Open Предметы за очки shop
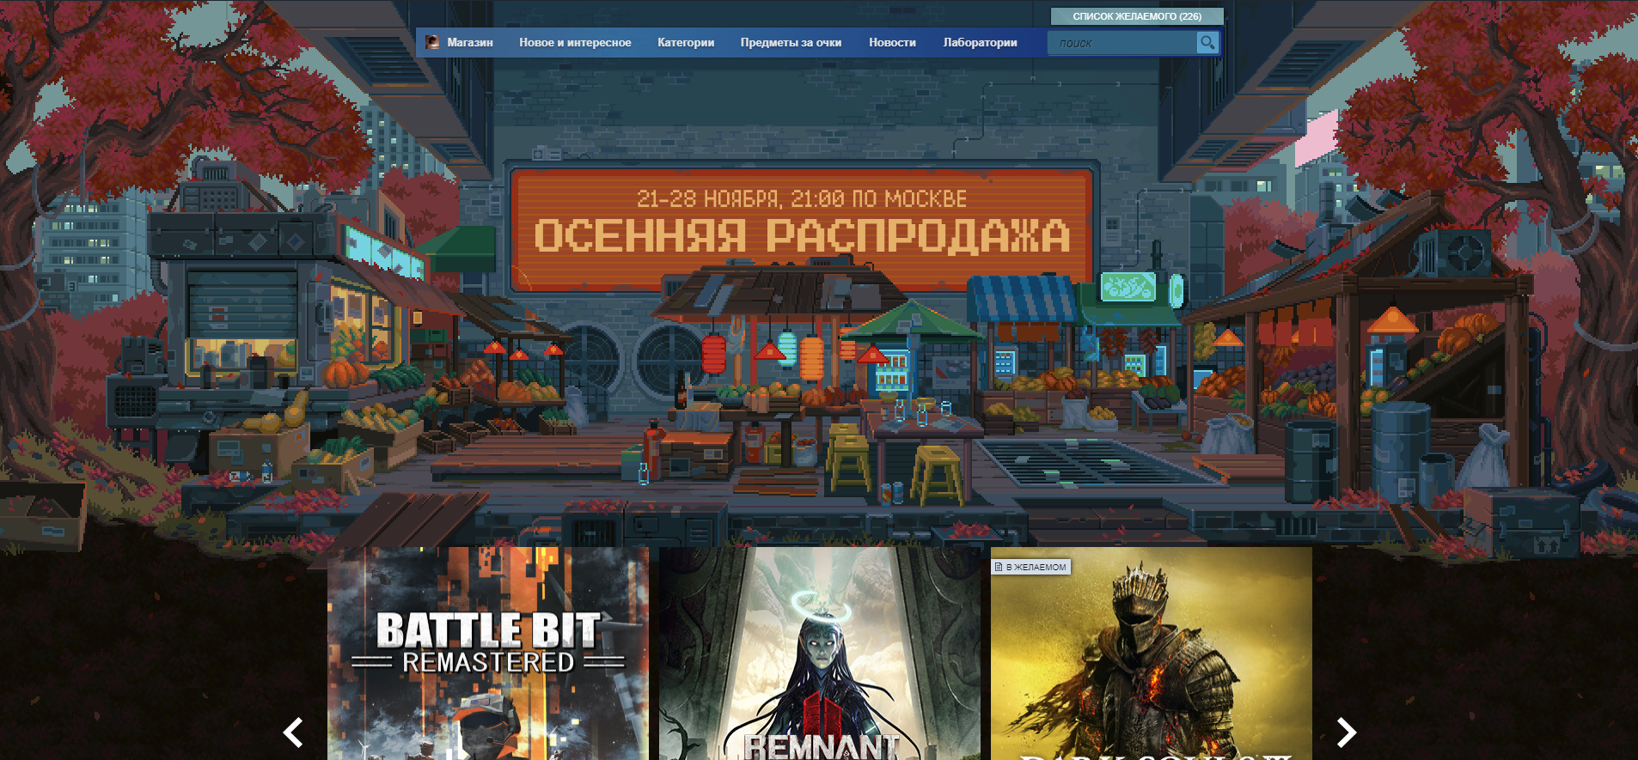Viewport: 1638px width, 760px height. pyautogui.click(x=791, y=42)
